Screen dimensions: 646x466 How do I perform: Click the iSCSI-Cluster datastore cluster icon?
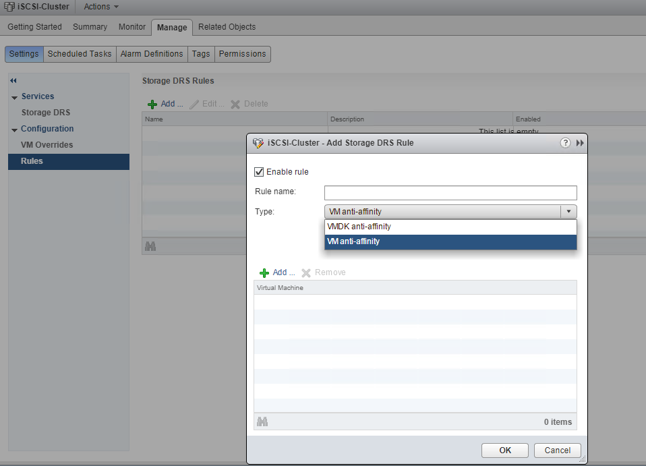point(9,7)
